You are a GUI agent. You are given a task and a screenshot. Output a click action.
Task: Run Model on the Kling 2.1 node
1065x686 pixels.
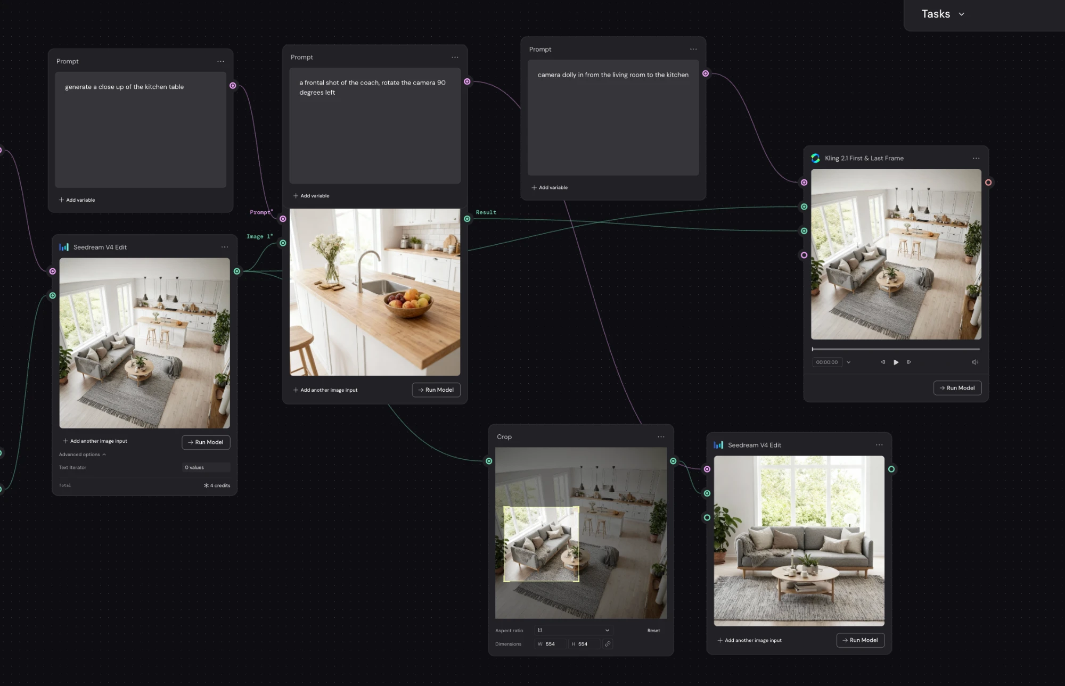pyautogui.click(x=957, y=388)
